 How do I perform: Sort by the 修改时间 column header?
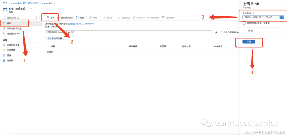pyautogui.click(x=133, y=46)
